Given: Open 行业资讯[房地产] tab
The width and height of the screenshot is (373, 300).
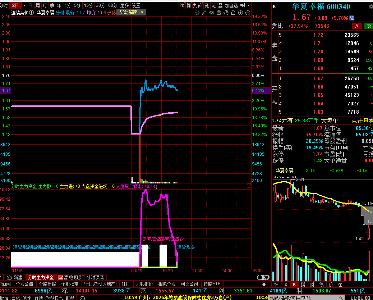Looking at the screenshot, I should (100, 284).
